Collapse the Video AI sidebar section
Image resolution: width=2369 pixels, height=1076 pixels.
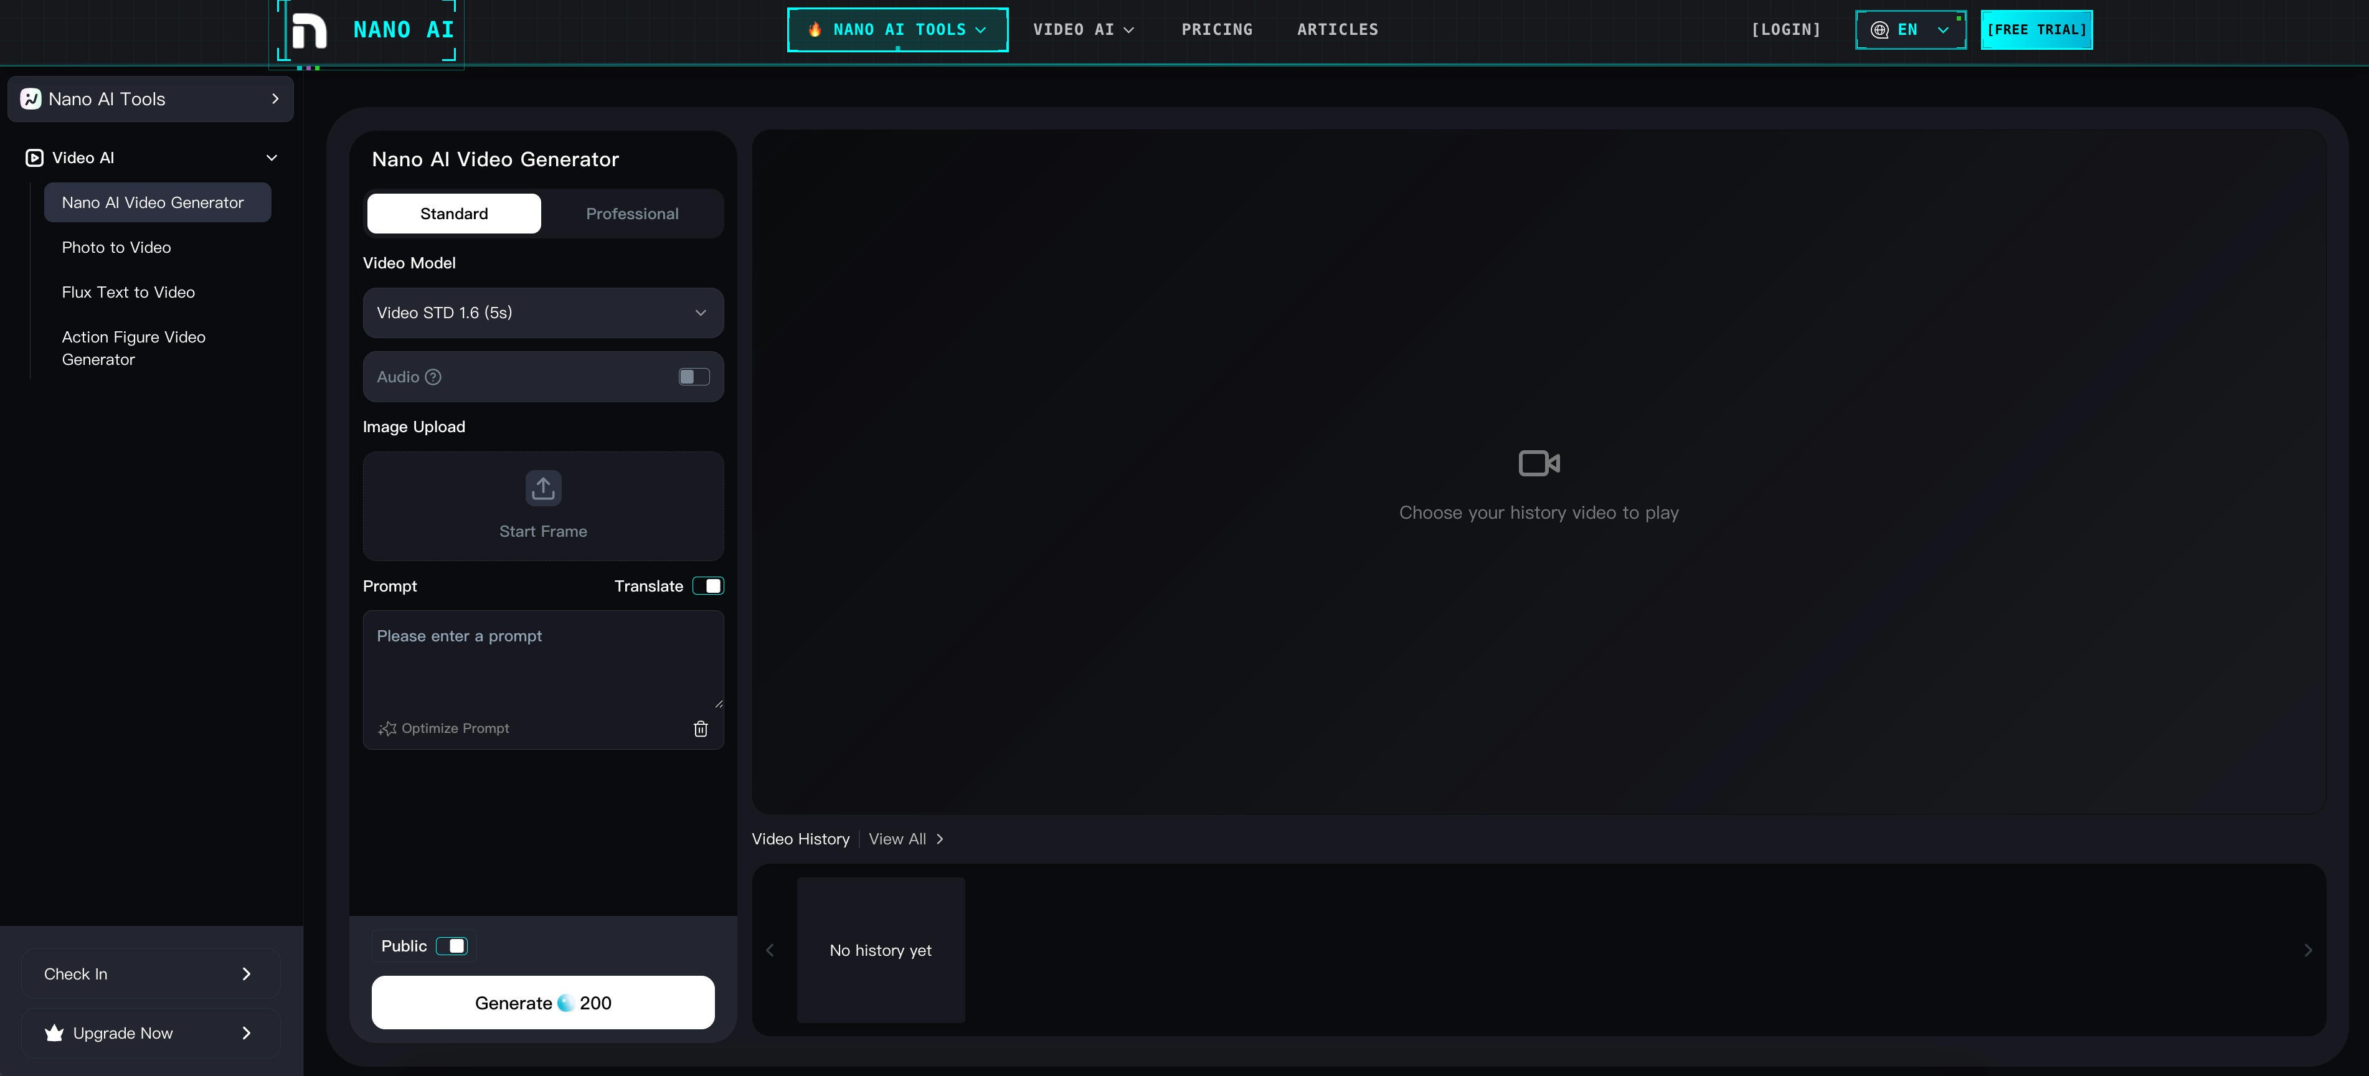click(x=272, y=158)
